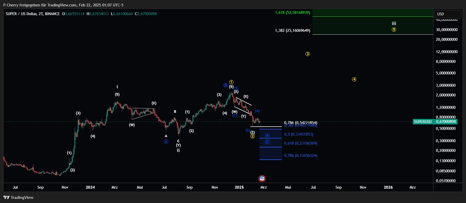Viewport: 466px width, 203px height.
Task: Click the low value 0,66100660
Action: [123, 14]
